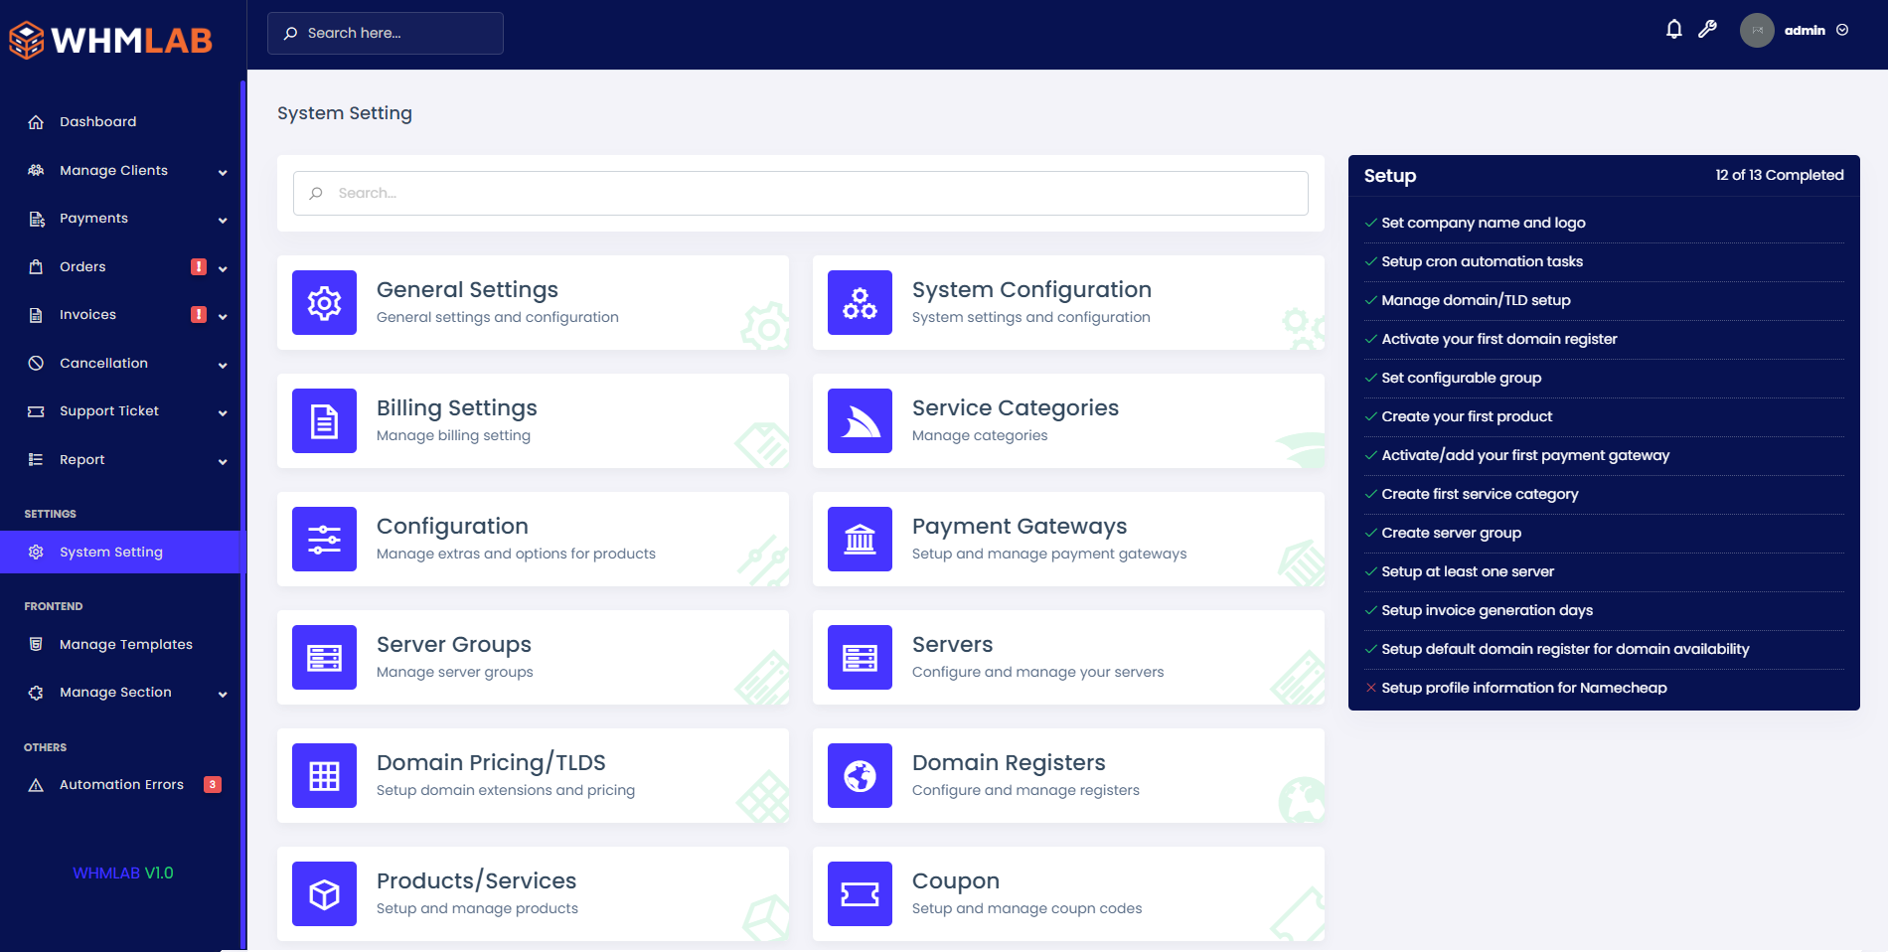Click the Domain Registers globe icon

(x=860, y=776)
